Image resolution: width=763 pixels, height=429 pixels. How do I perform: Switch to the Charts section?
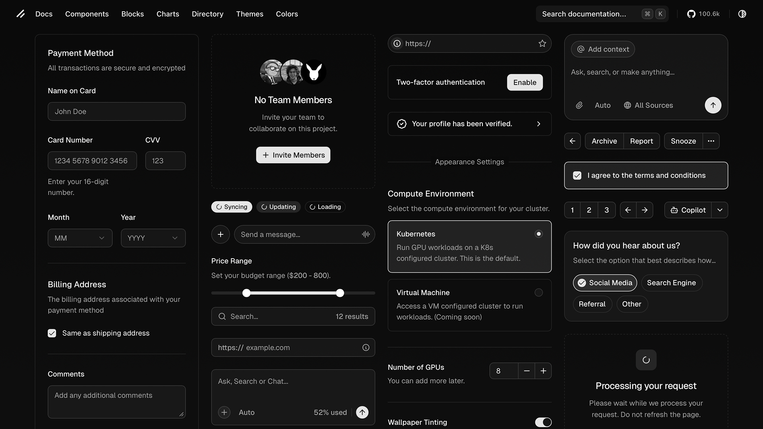click(x=167, y=14)
